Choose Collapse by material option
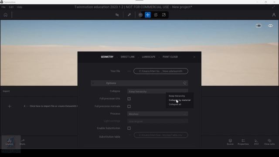The height and width of the screenshot is (157, 279). (180, 100)
